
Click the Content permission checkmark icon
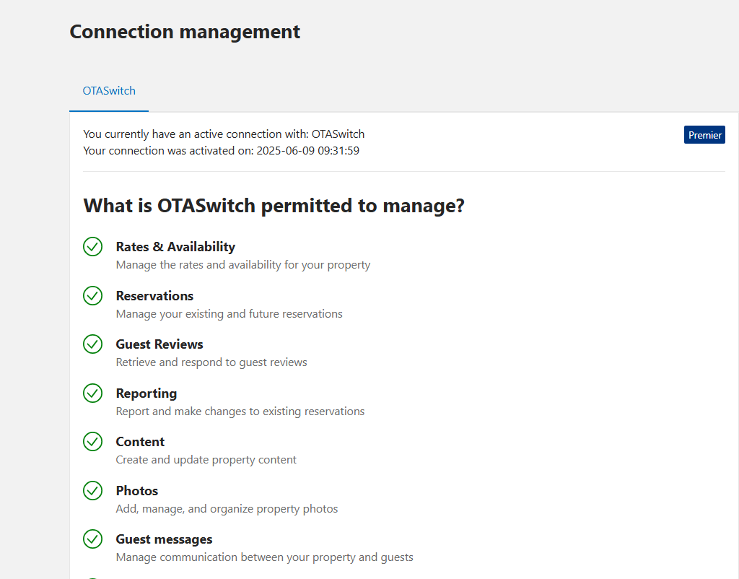93,442
